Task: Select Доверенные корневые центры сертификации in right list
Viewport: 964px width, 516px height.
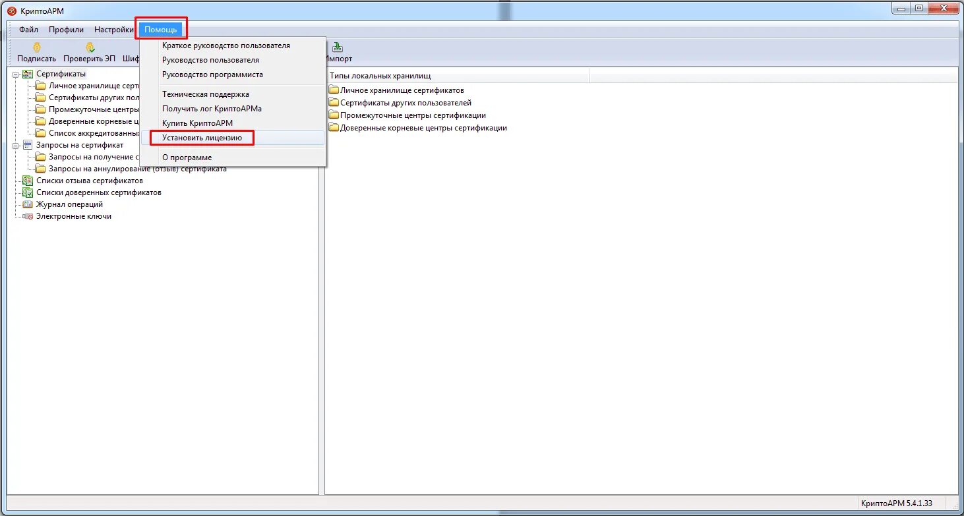Action: point(424,128)
